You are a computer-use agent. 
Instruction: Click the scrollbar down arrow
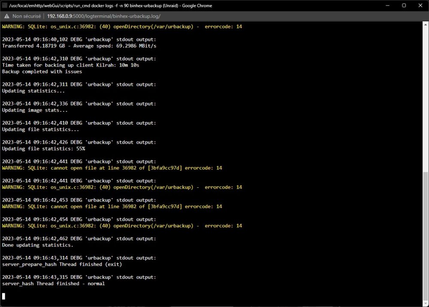tap(426, 303)
